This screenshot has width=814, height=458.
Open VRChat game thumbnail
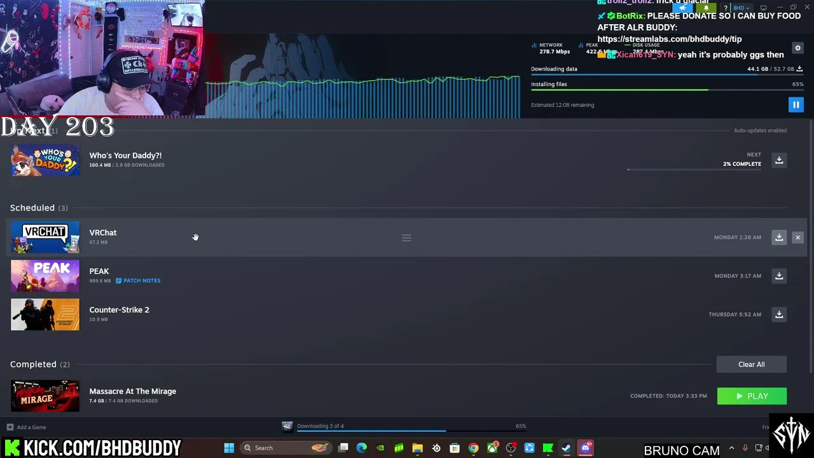coord(45,237)
